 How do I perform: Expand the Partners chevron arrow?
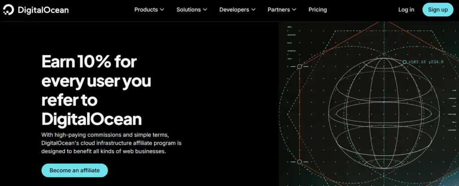(x=294, y=10)
